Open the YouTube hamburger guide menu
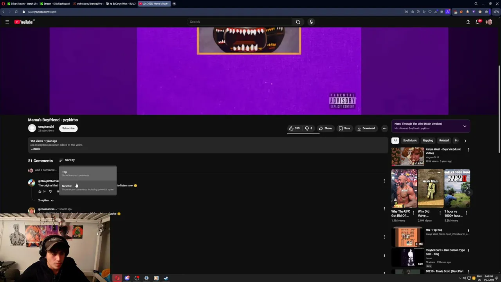 [x=7, y=22]
